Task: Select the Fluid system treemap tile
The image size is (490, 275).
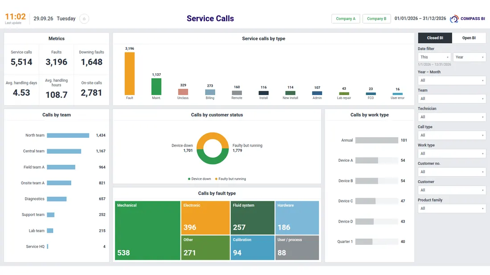Action: pyautogui.click(x=253, y=218)
